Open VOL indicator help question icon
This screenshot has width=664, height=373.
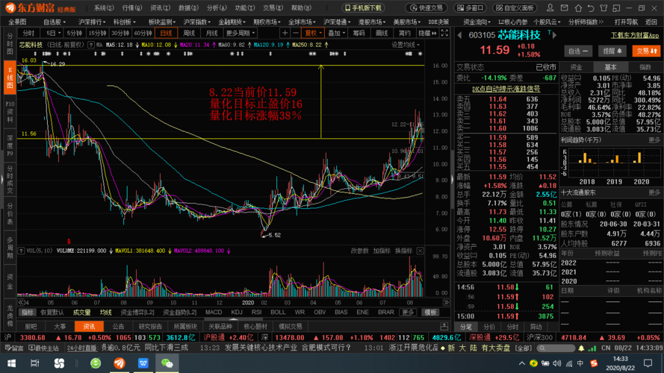tap(21, 251)
